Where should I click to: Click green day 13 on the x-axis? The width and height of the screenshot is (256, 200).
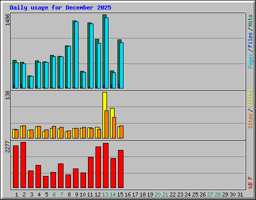point(105,194)
